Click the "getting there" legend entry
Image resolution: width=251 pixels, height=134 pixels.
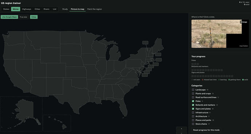235,80
